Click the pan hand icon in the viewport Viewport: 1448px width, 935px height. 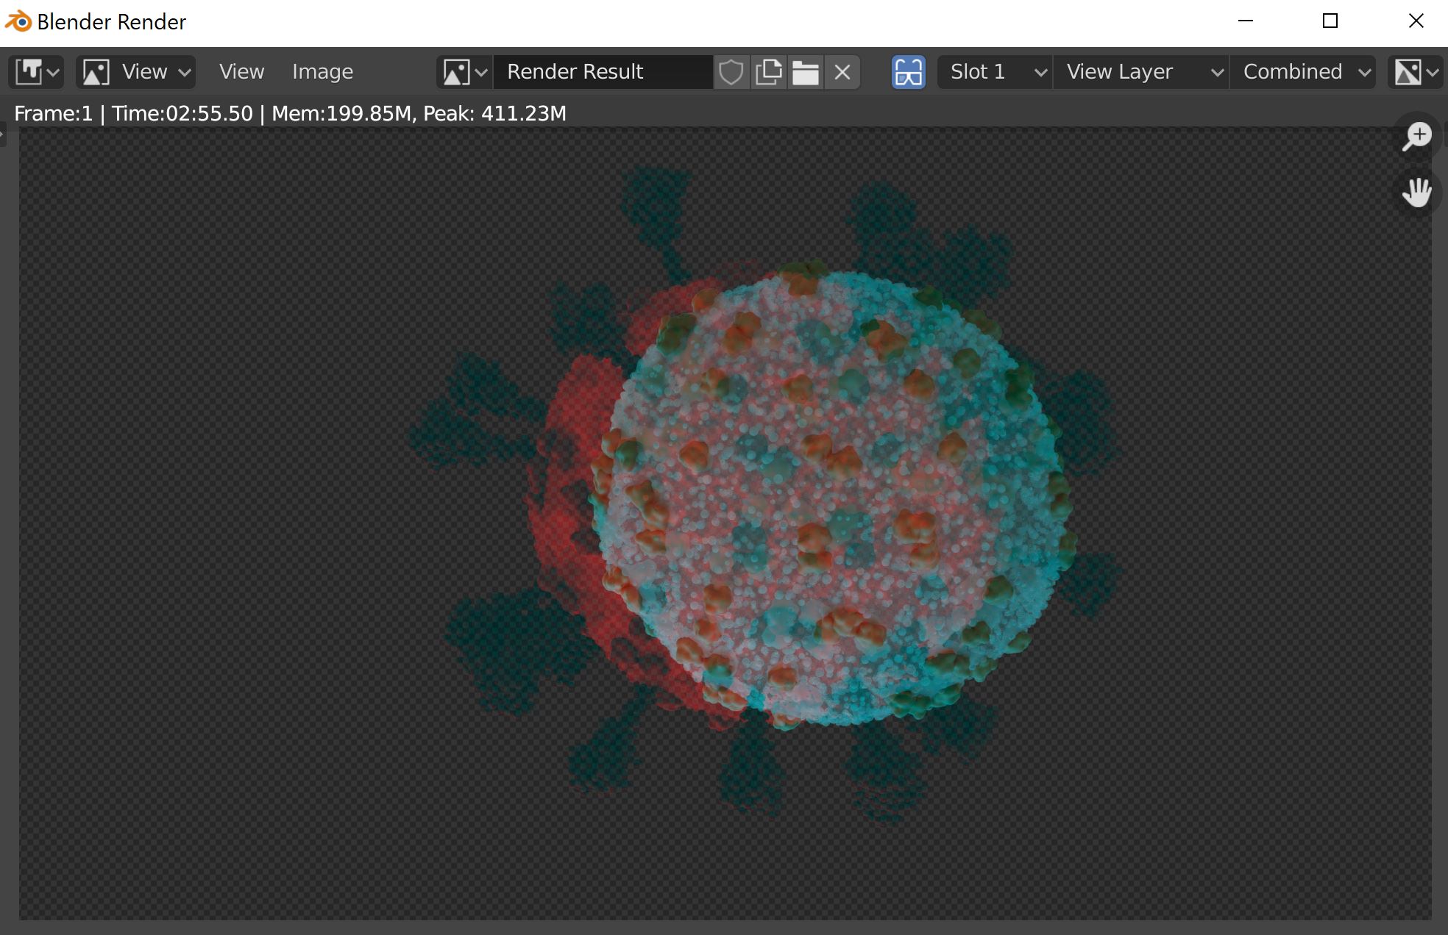(1418, 193)
